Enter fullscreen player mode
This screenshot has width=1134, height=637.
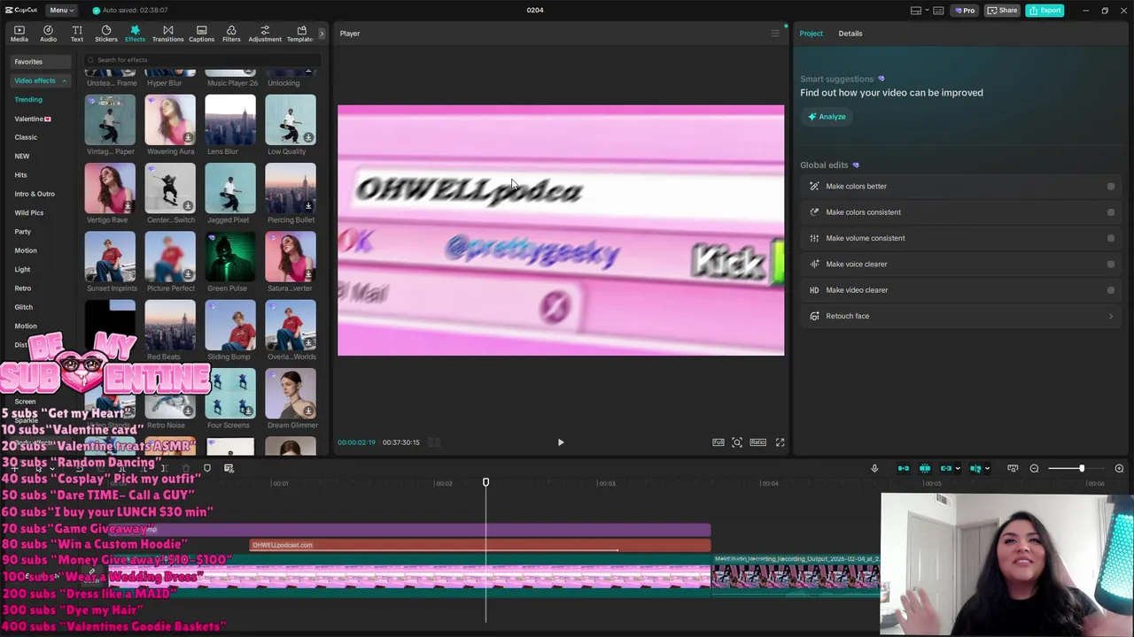coord(780,442)
